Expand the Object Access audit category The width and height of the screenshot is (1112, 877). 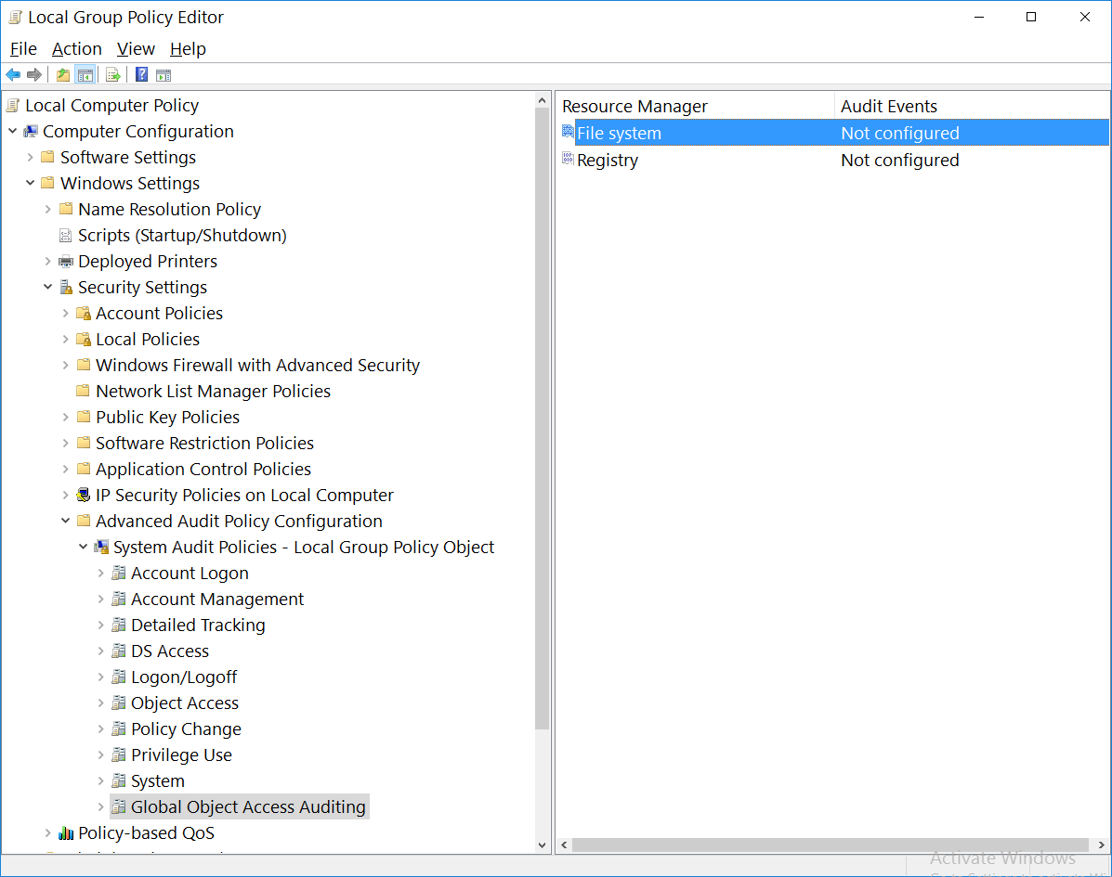(101, 703)
